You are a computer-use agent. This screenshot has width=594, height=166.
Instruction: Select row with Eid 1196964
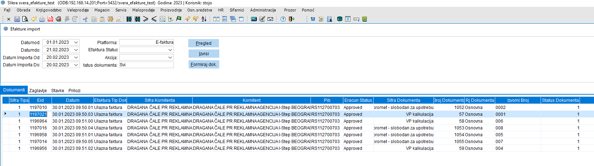tap(38, 121)
